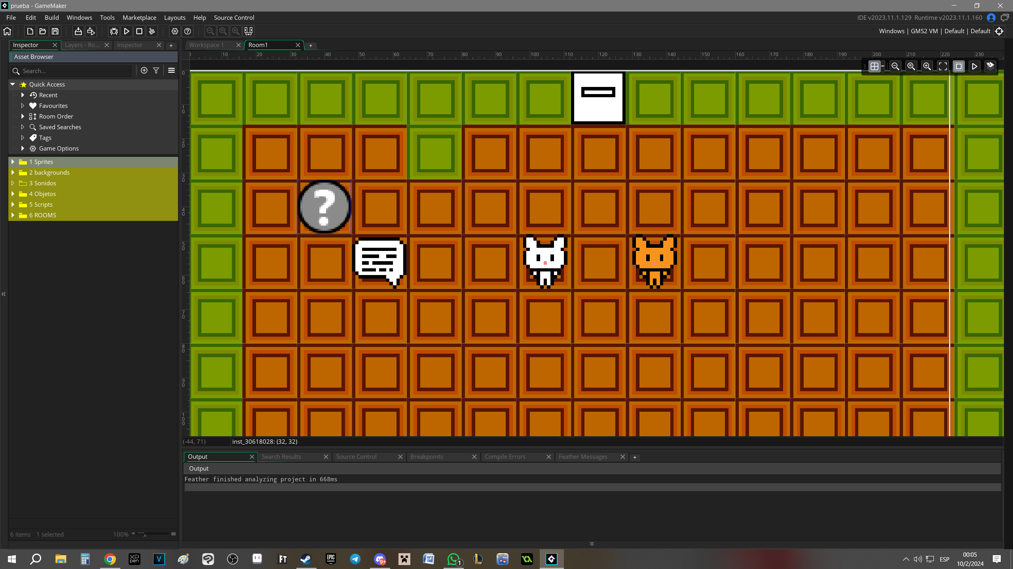1013x569 pixels.
Task: Expand the 1 Sprites folder
Action: point(13,162)
